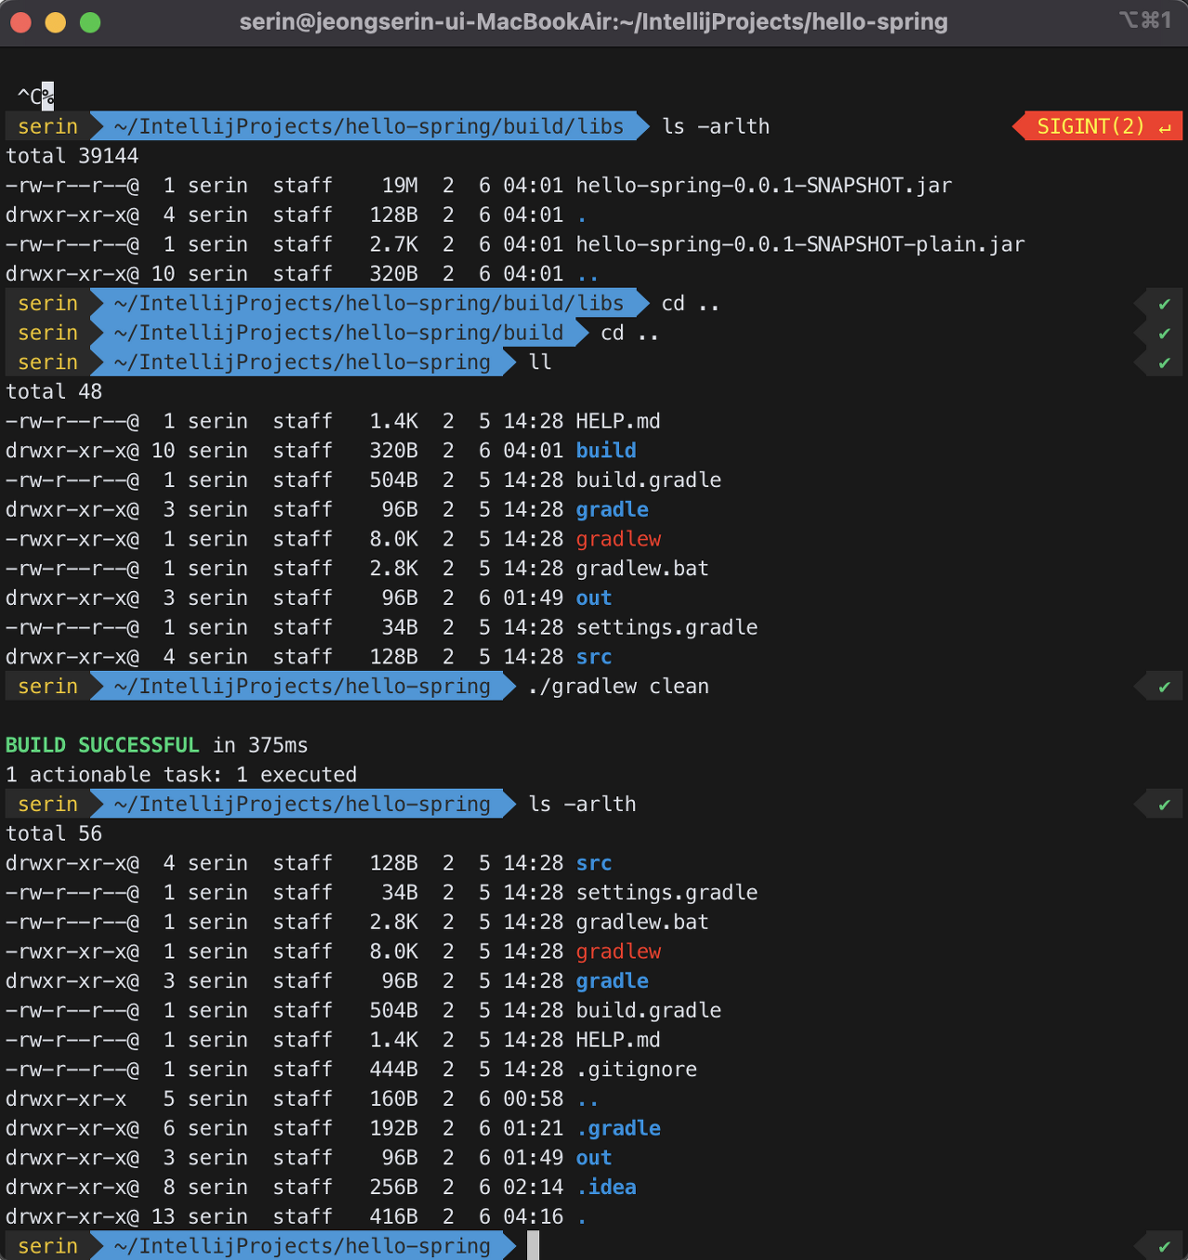Click the '2.7K' file size
The height and width of the screenshot is (1260, 1188).
(x=394, y=244)
